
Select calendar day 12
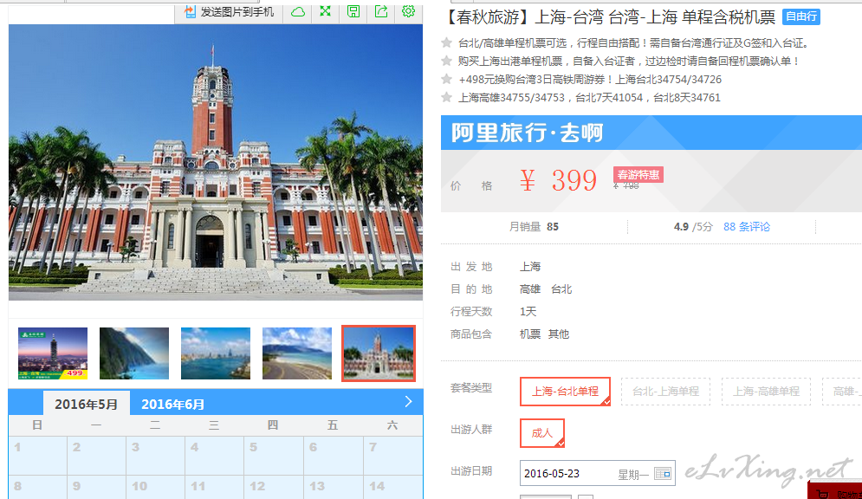coord(274,488)
